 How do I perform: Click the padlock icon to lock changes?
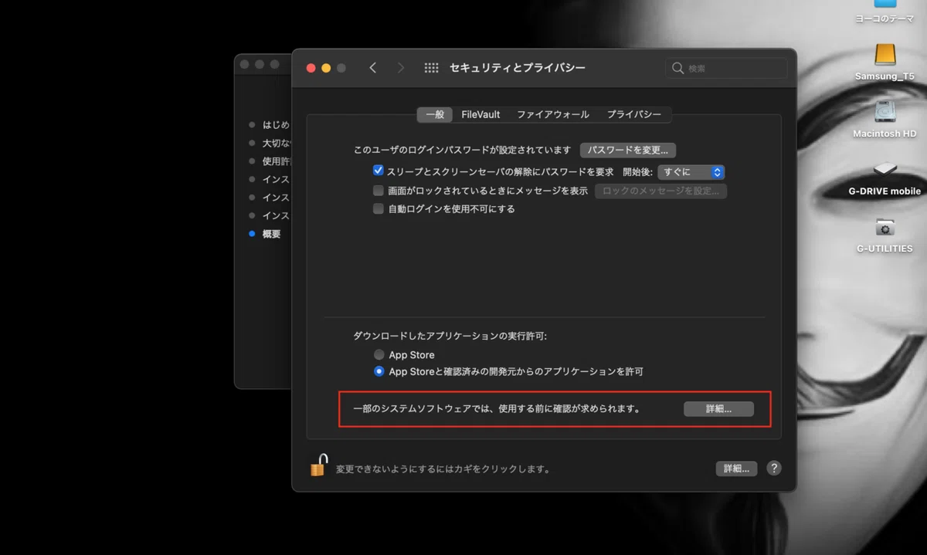[x=318, y=465]
